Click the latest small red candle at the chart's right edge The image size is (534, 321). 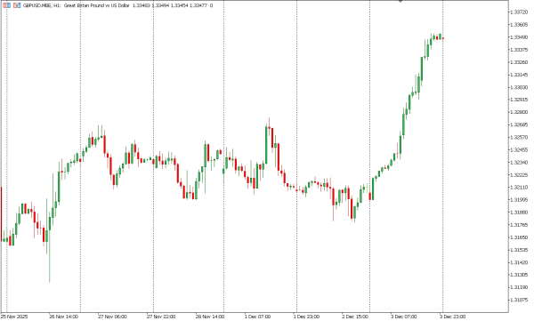pos(443,38)
